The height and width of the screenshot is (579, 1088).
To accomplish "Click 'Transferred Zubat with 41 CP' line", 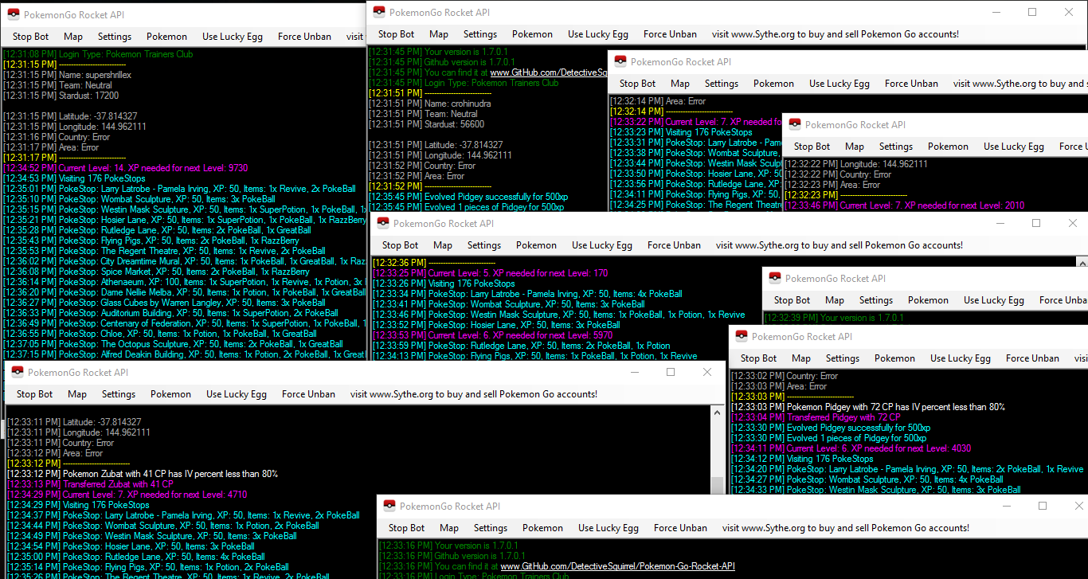I will [x=90, y=484].
